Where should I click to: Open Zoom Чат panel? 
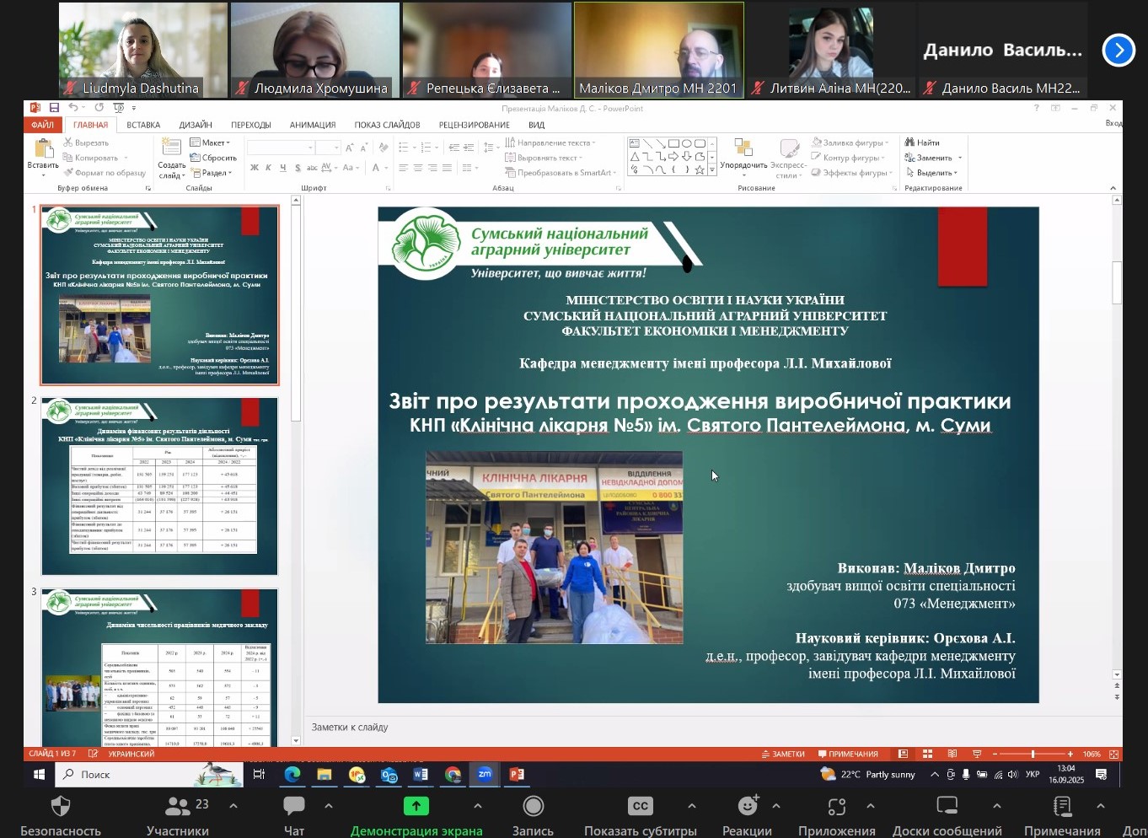click(293, 814)
